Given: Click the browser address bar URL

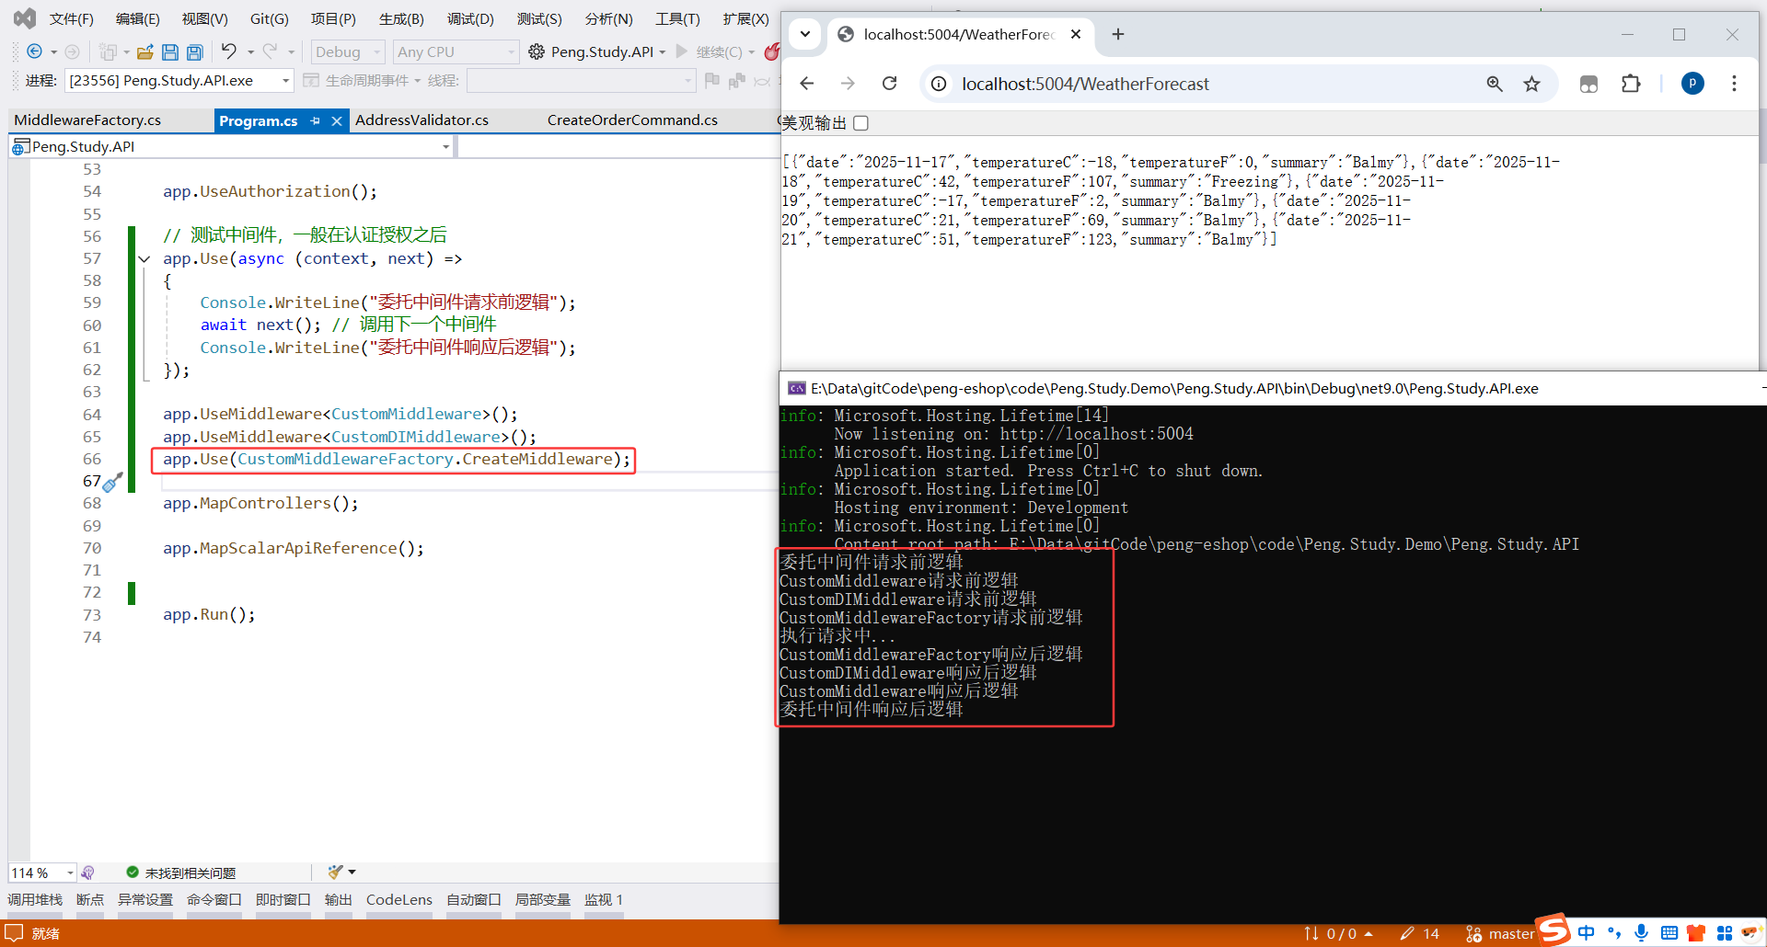Looking at the screenshot, I should [x=1085, y=85].
